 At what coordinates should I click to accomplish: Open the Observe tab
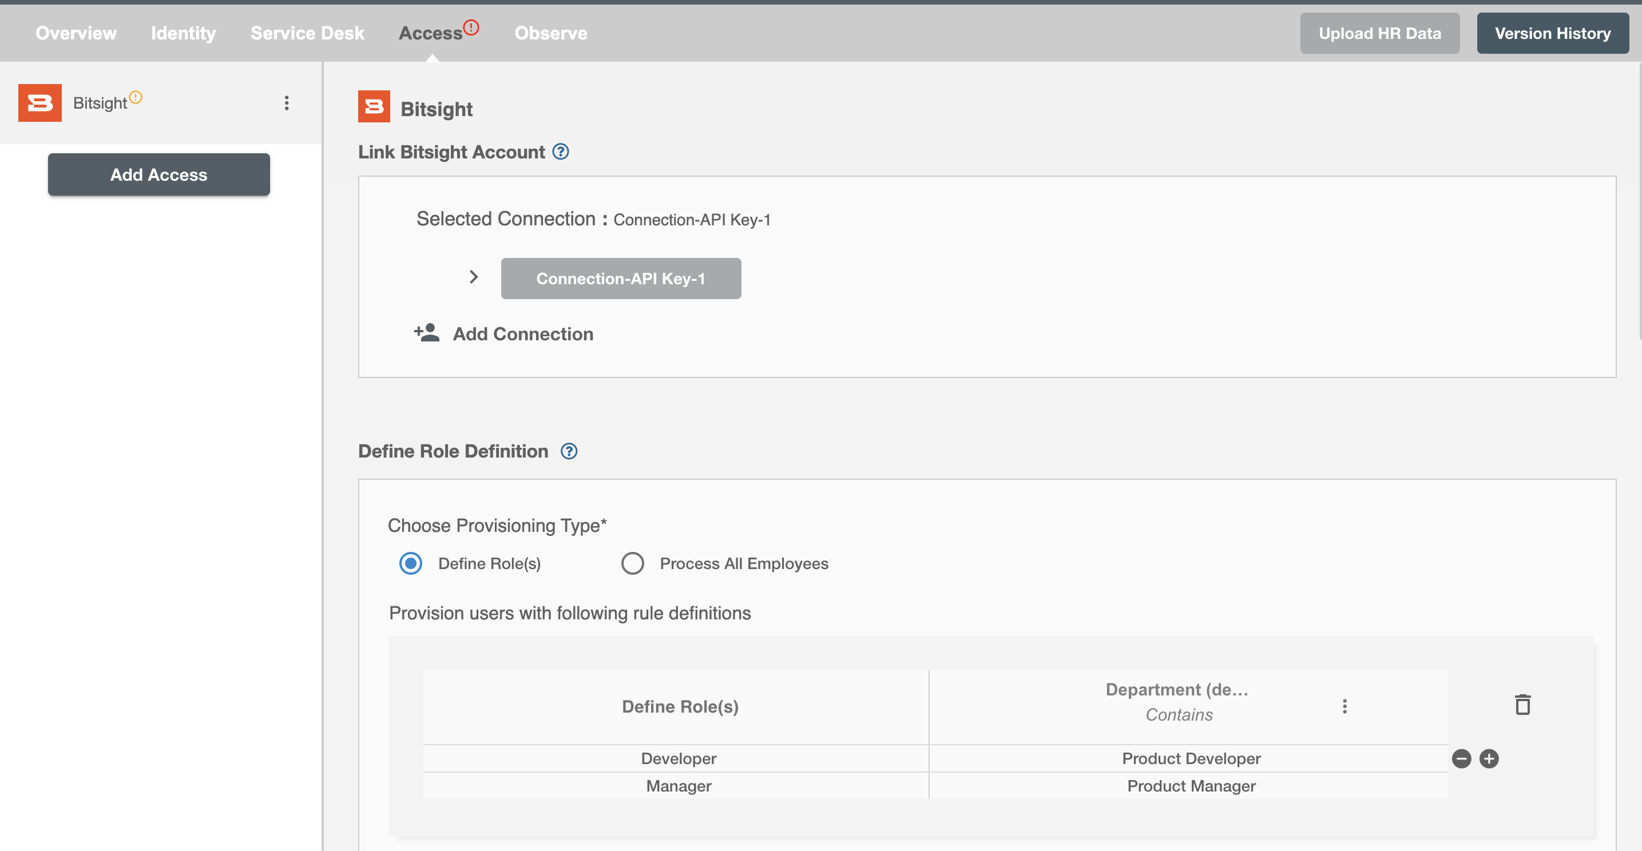(551, 33)
